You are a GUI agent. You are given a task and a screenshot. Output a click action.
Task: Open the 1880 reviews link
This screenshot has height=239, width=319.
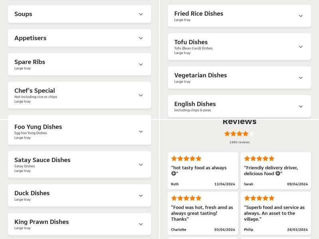click(x=240, y=143)
